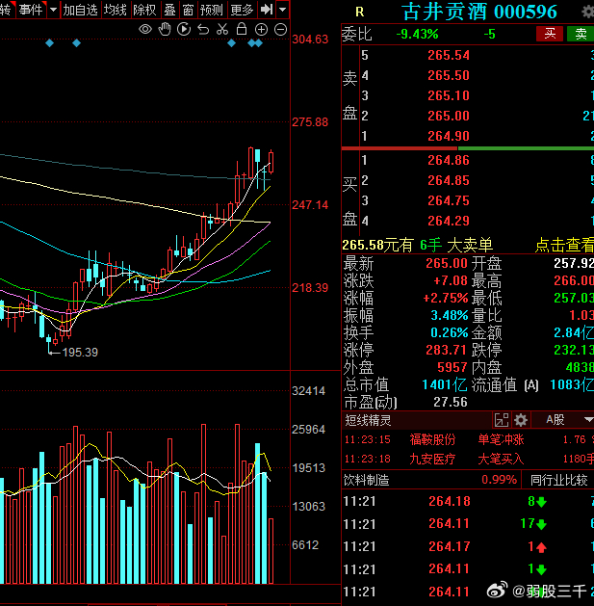Open the dropdown arrow next to 事件

[53, 10]
